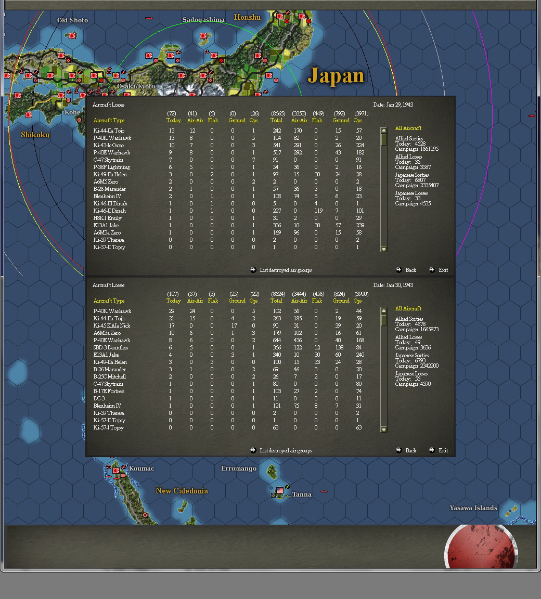Select A6M5 Zero row in Jan 29 panel
Image resolution: width=541 pixels, height=599 pixels.
[229, 181]
